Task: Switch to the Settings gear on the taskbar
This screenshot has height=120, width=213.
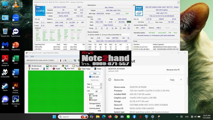Action: pos(153,117)
